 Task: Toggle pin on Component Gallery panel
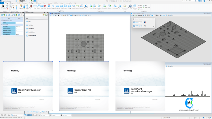tap(46, 13)
